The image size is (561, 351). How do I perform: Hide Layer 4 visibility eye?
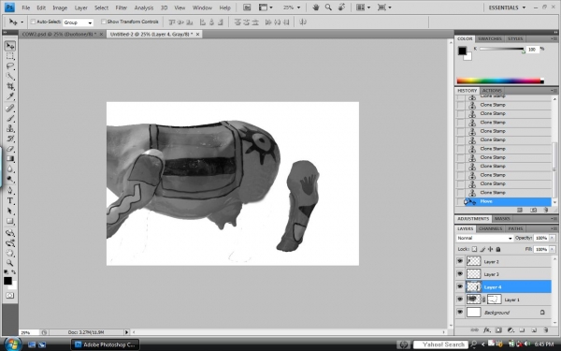(x=460, y=286)
